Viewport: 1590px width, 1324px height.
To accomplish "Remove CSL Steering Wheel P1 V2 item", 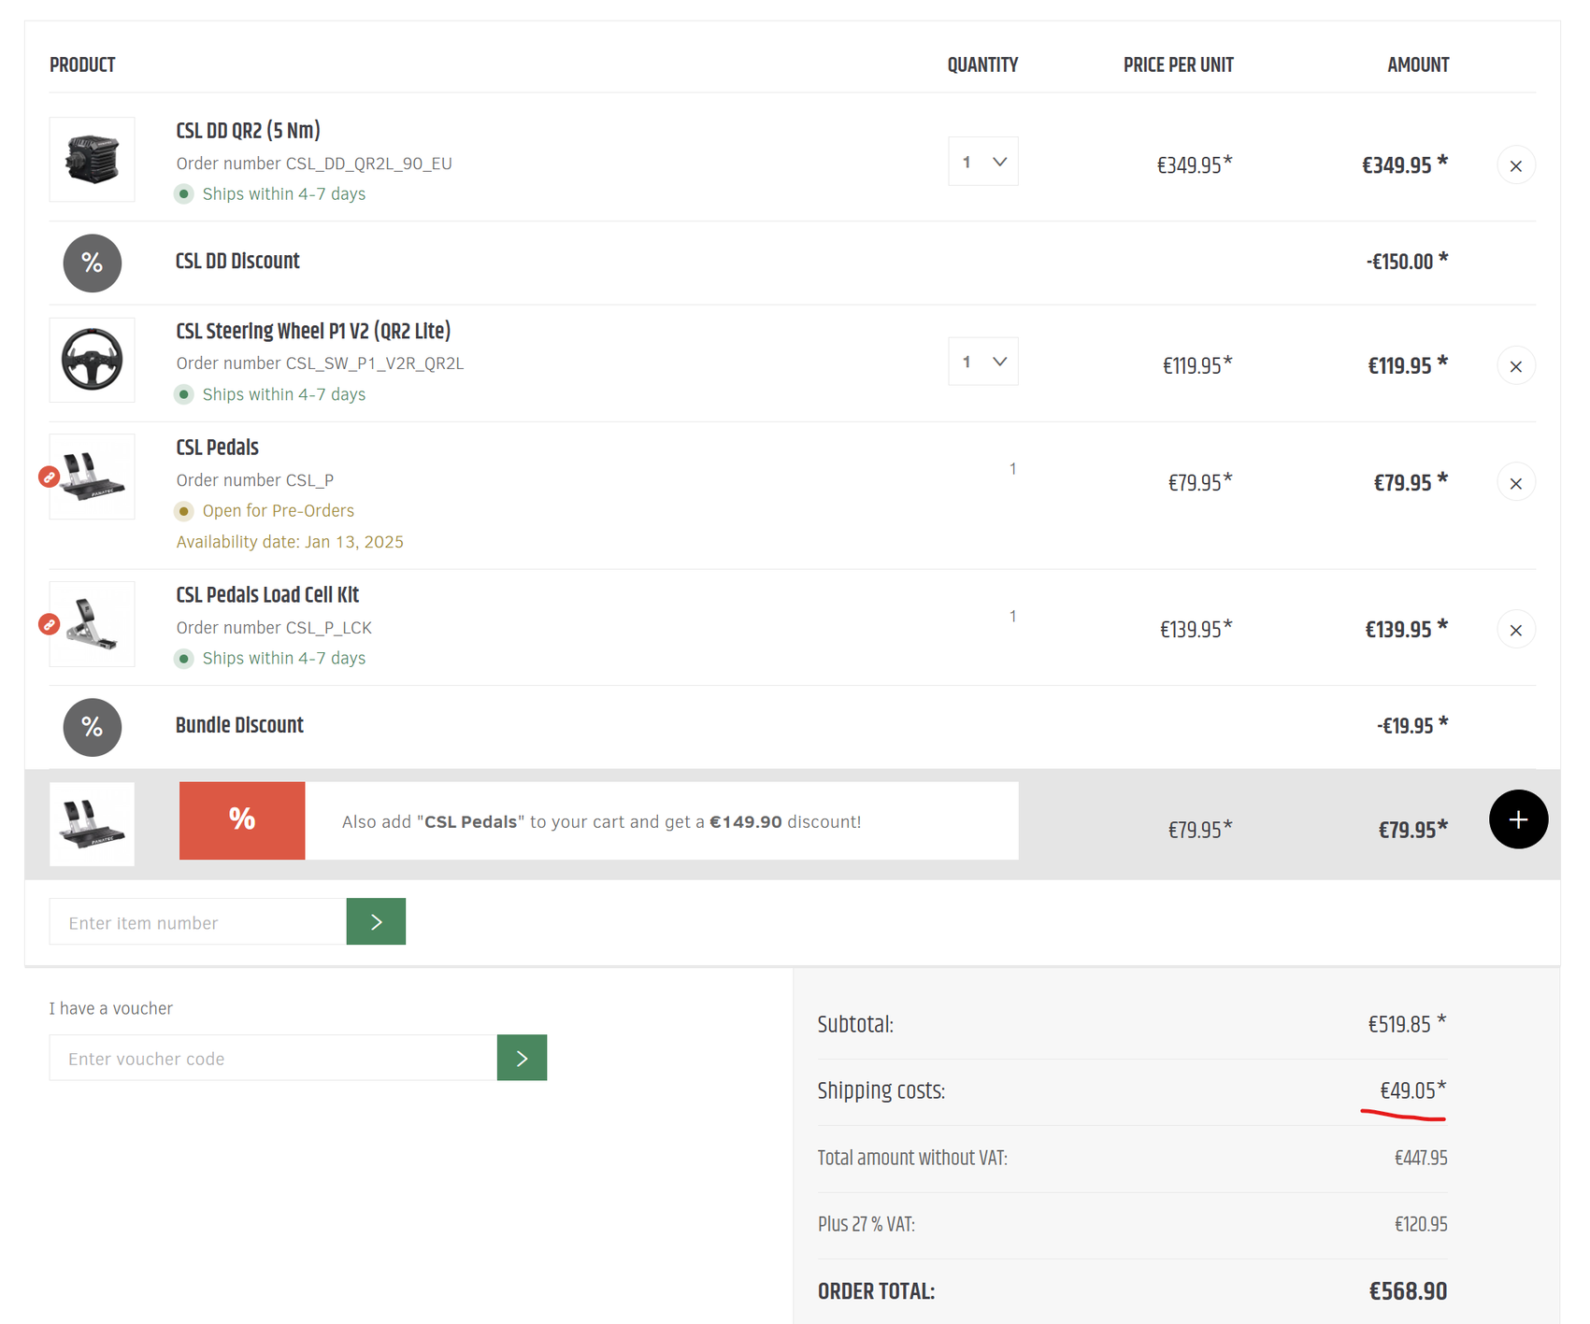I will click(1515, 366).
